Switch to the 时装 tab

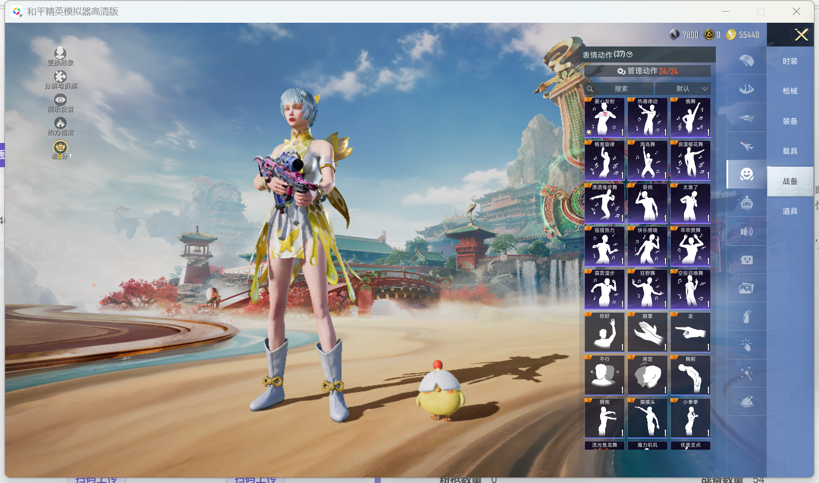click(x=790, y=61)
